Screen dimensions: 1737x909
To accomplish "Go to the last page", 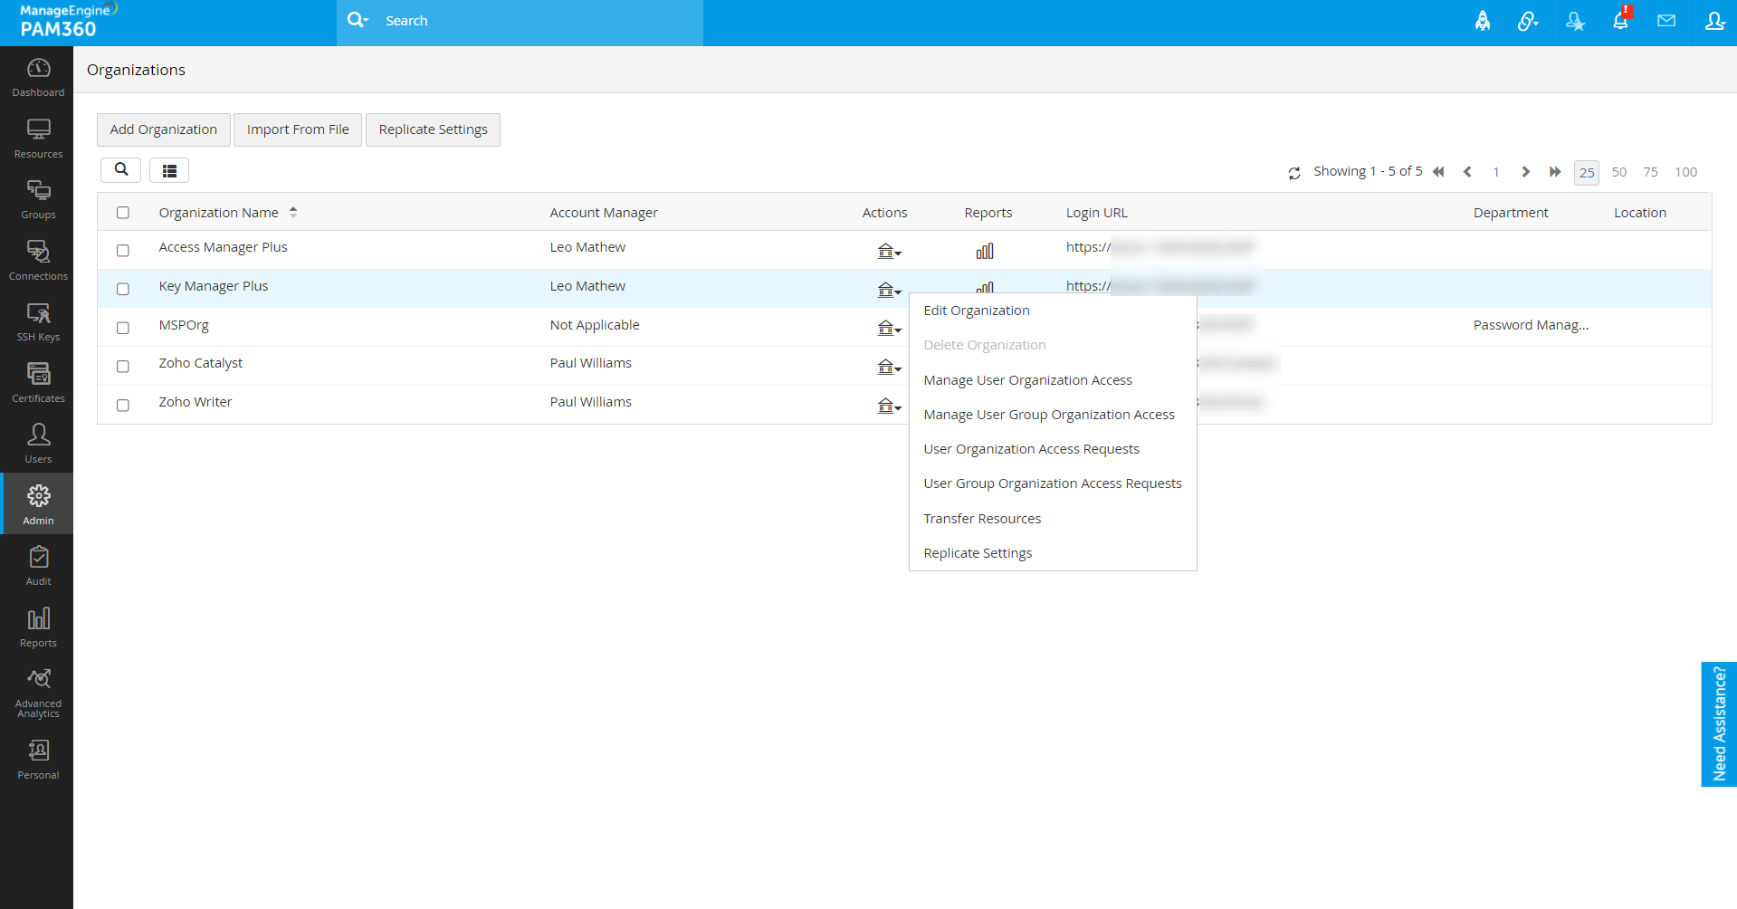I will click(x=1555, y=172).
